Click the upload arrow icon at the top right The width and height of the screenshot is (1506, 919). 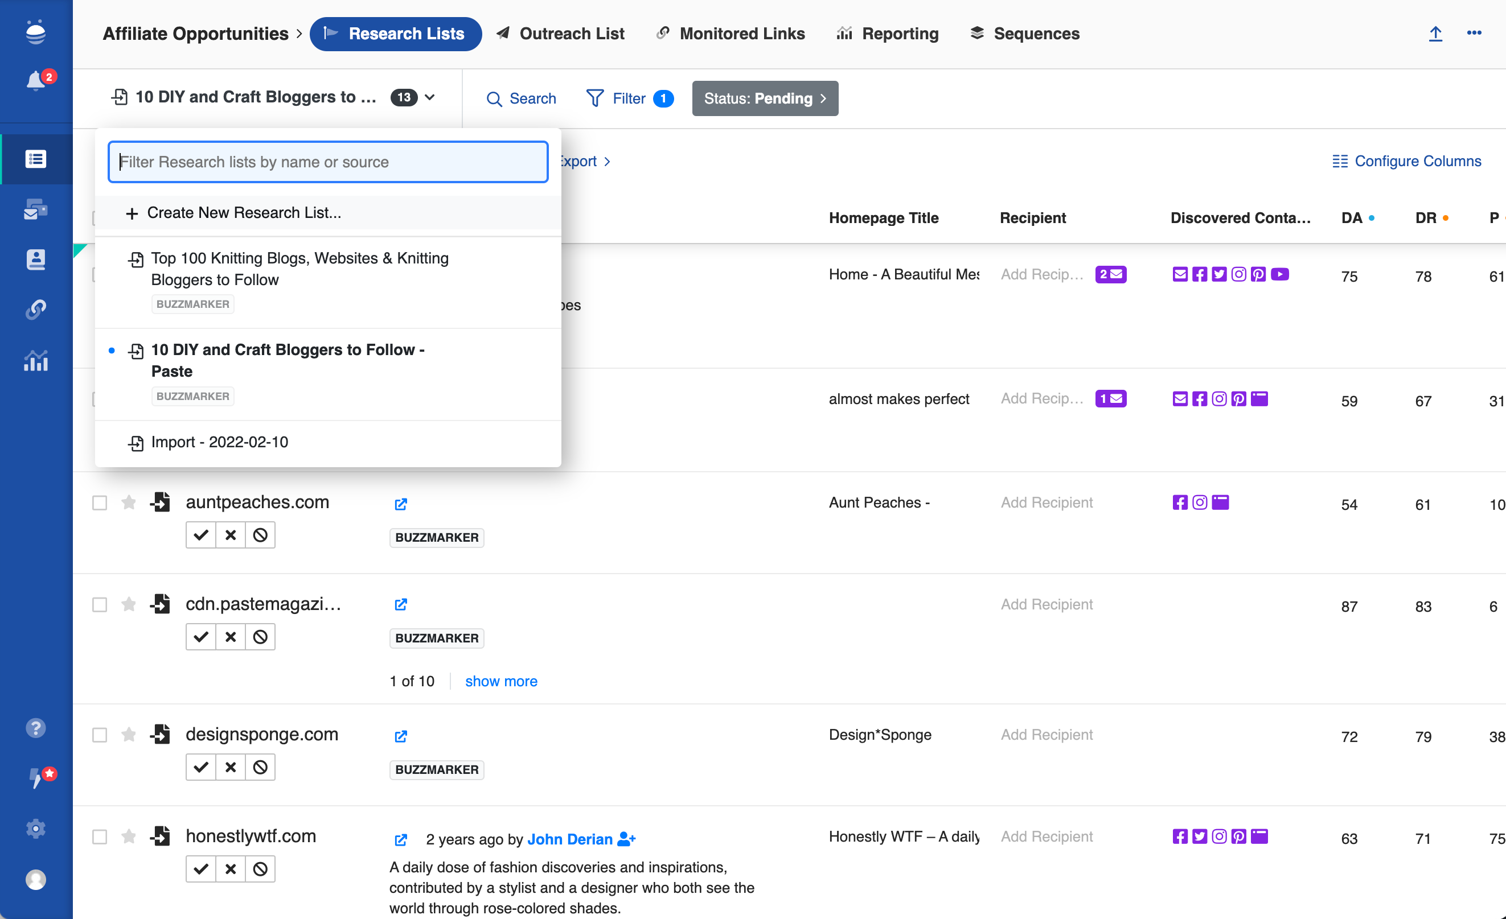click(x=1435, y=34)
